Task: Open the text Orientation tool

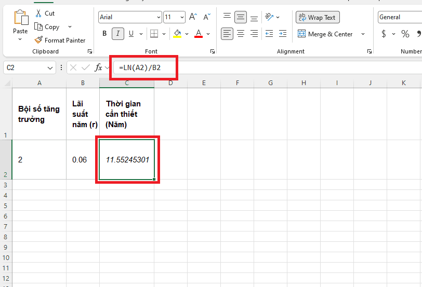Action: point(269,17)
